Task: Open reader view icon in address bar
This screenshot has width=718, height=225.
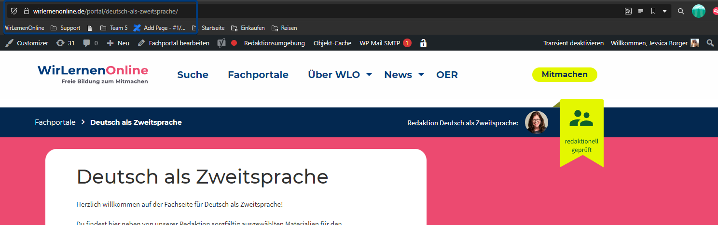Action: 641,11
